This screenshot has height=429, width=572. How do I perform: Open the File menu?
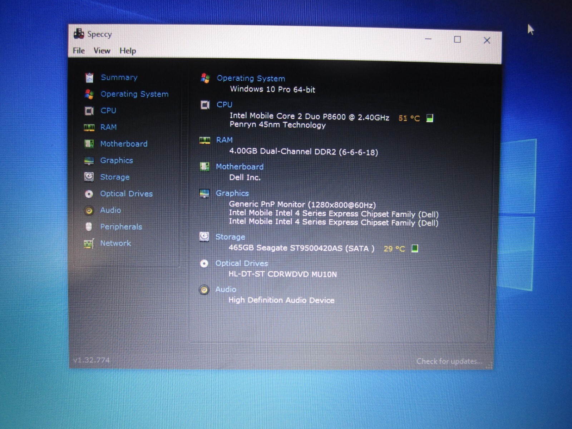point(79,51)
